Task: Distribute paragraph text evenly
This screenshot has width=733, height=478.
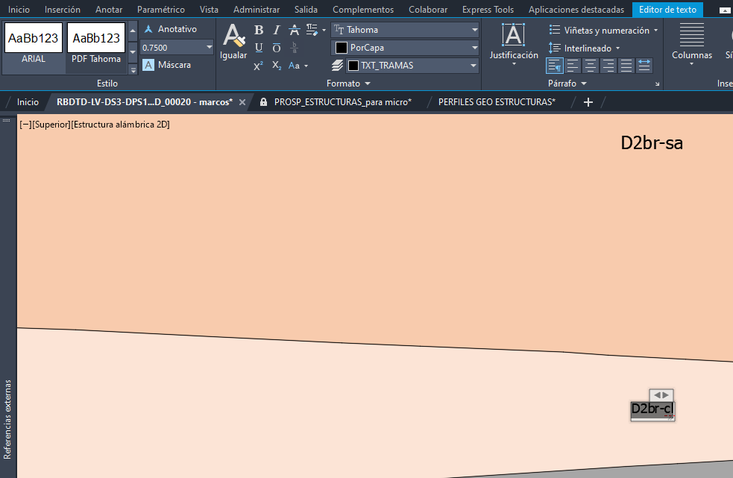Action: (x=644, y=66)
